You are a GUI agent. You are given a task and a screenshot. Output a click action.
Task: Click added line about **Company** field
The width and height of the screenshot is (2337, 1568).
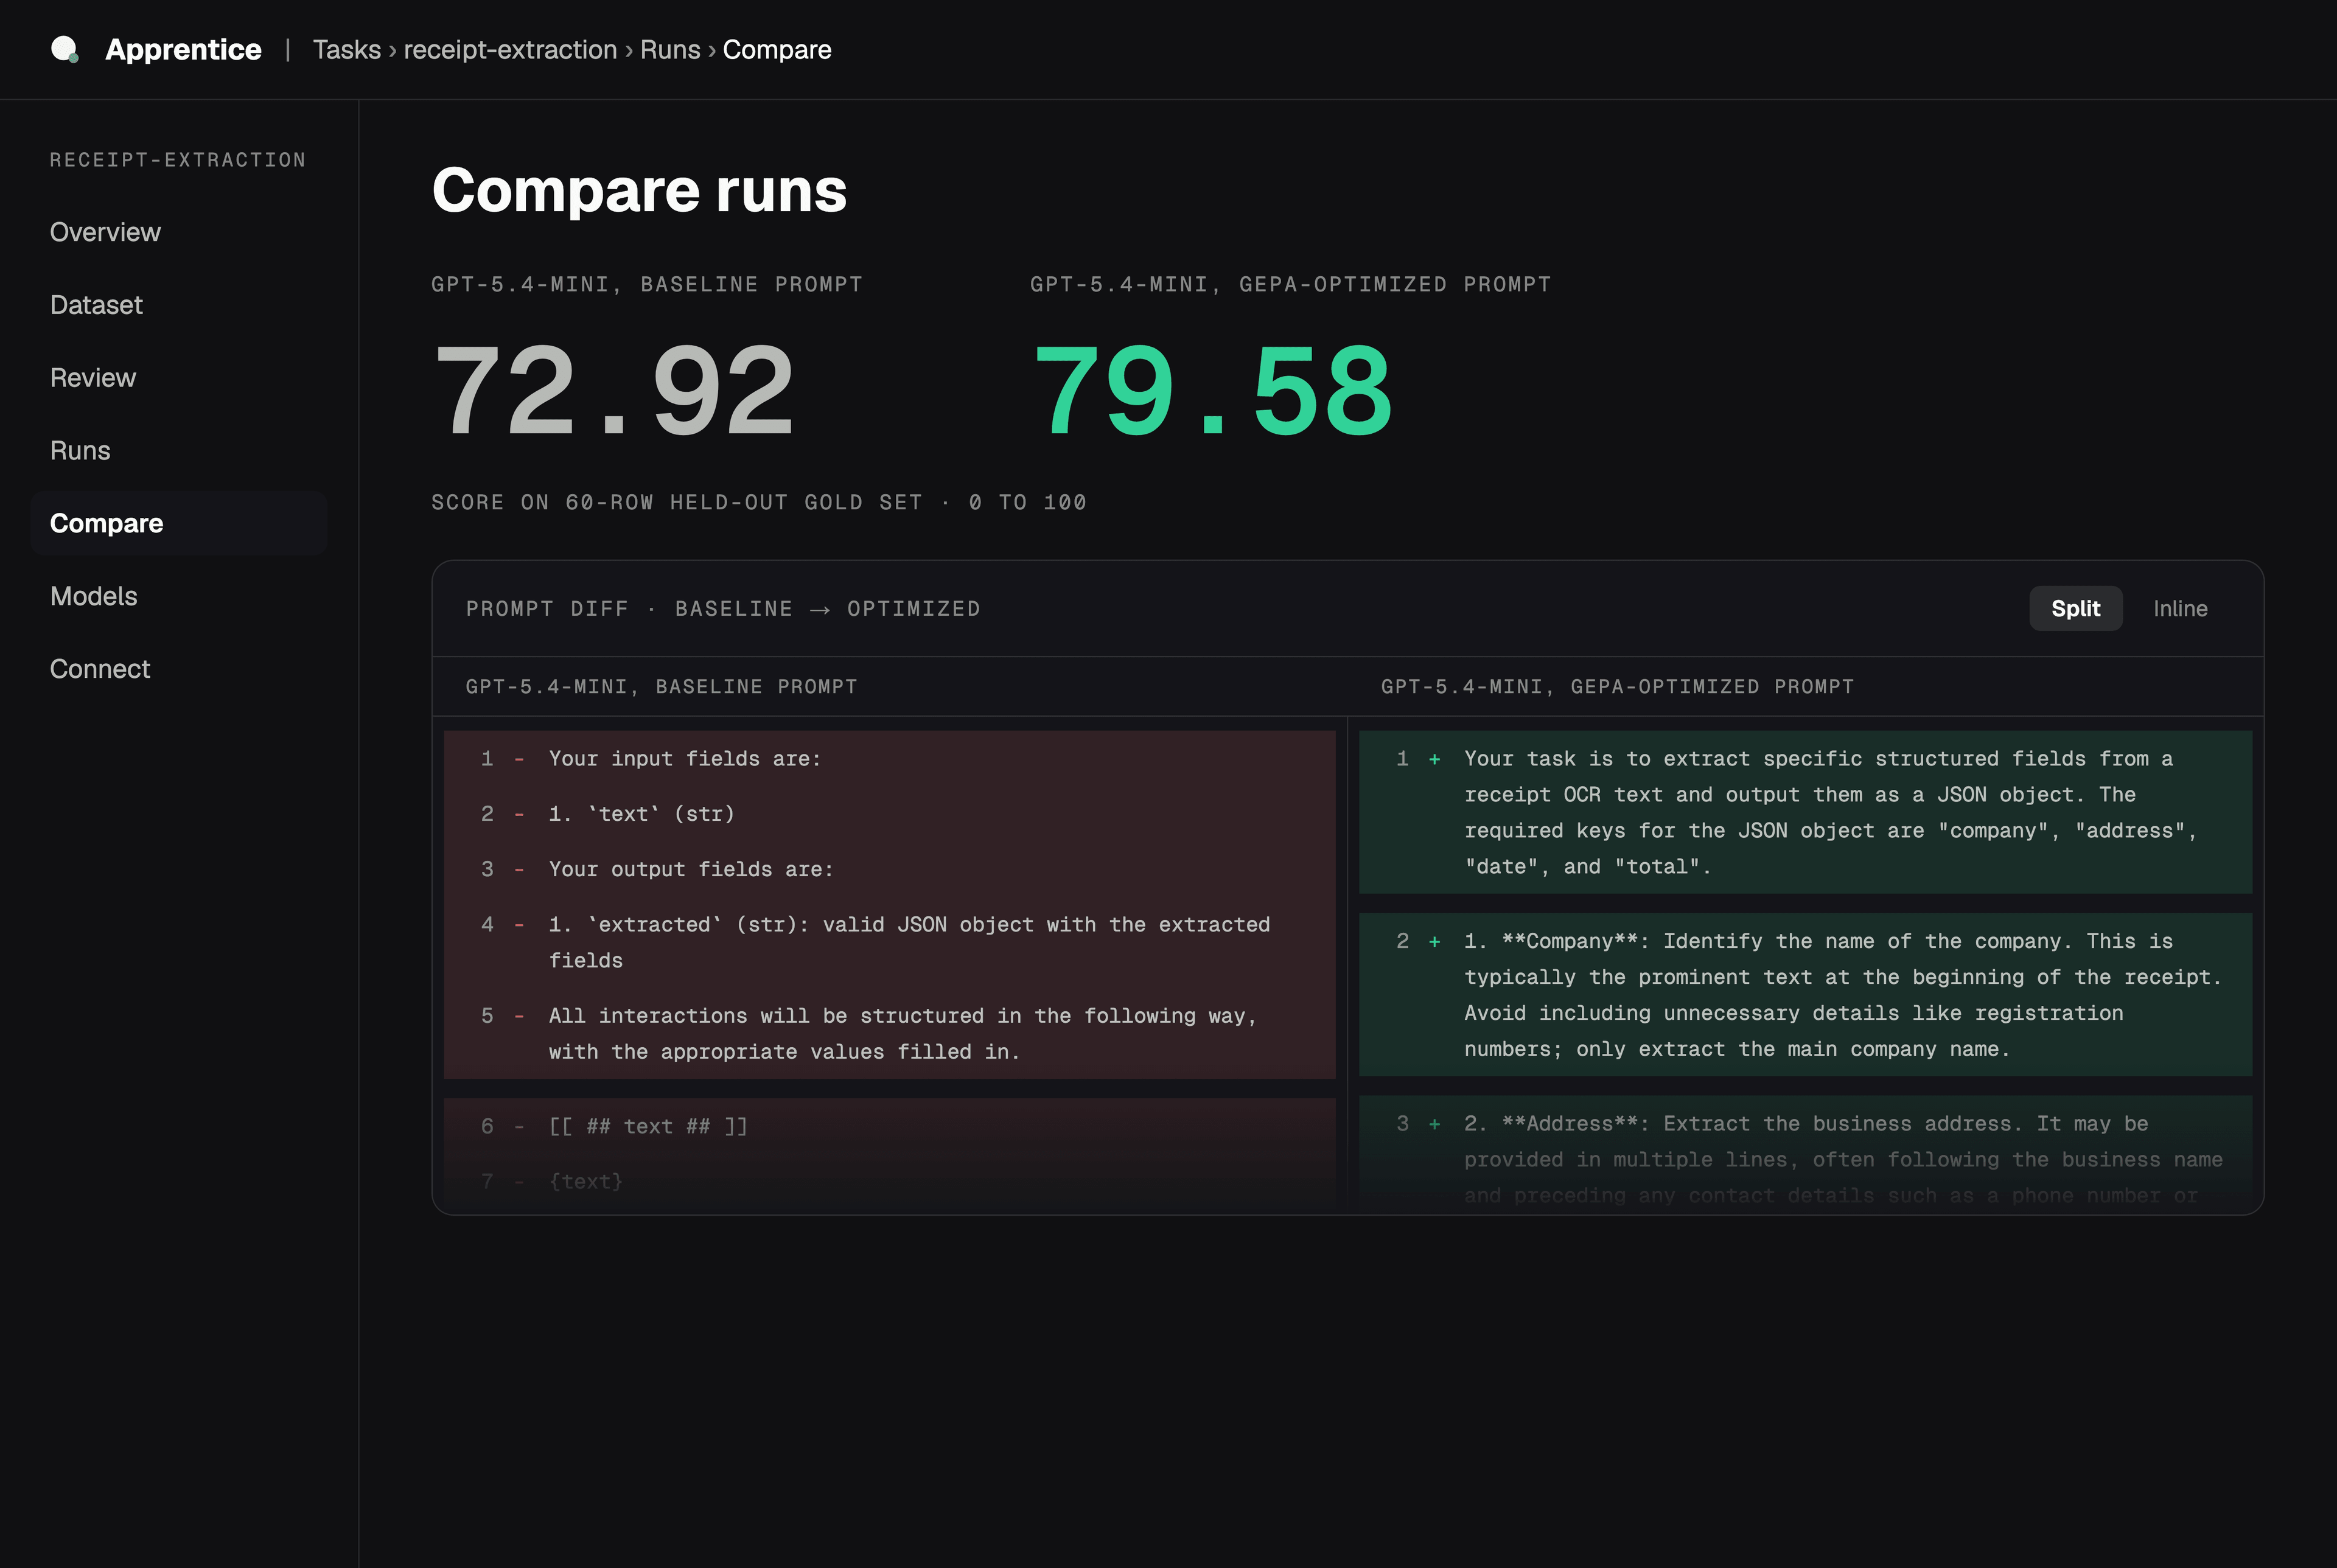click(1805, 995)
